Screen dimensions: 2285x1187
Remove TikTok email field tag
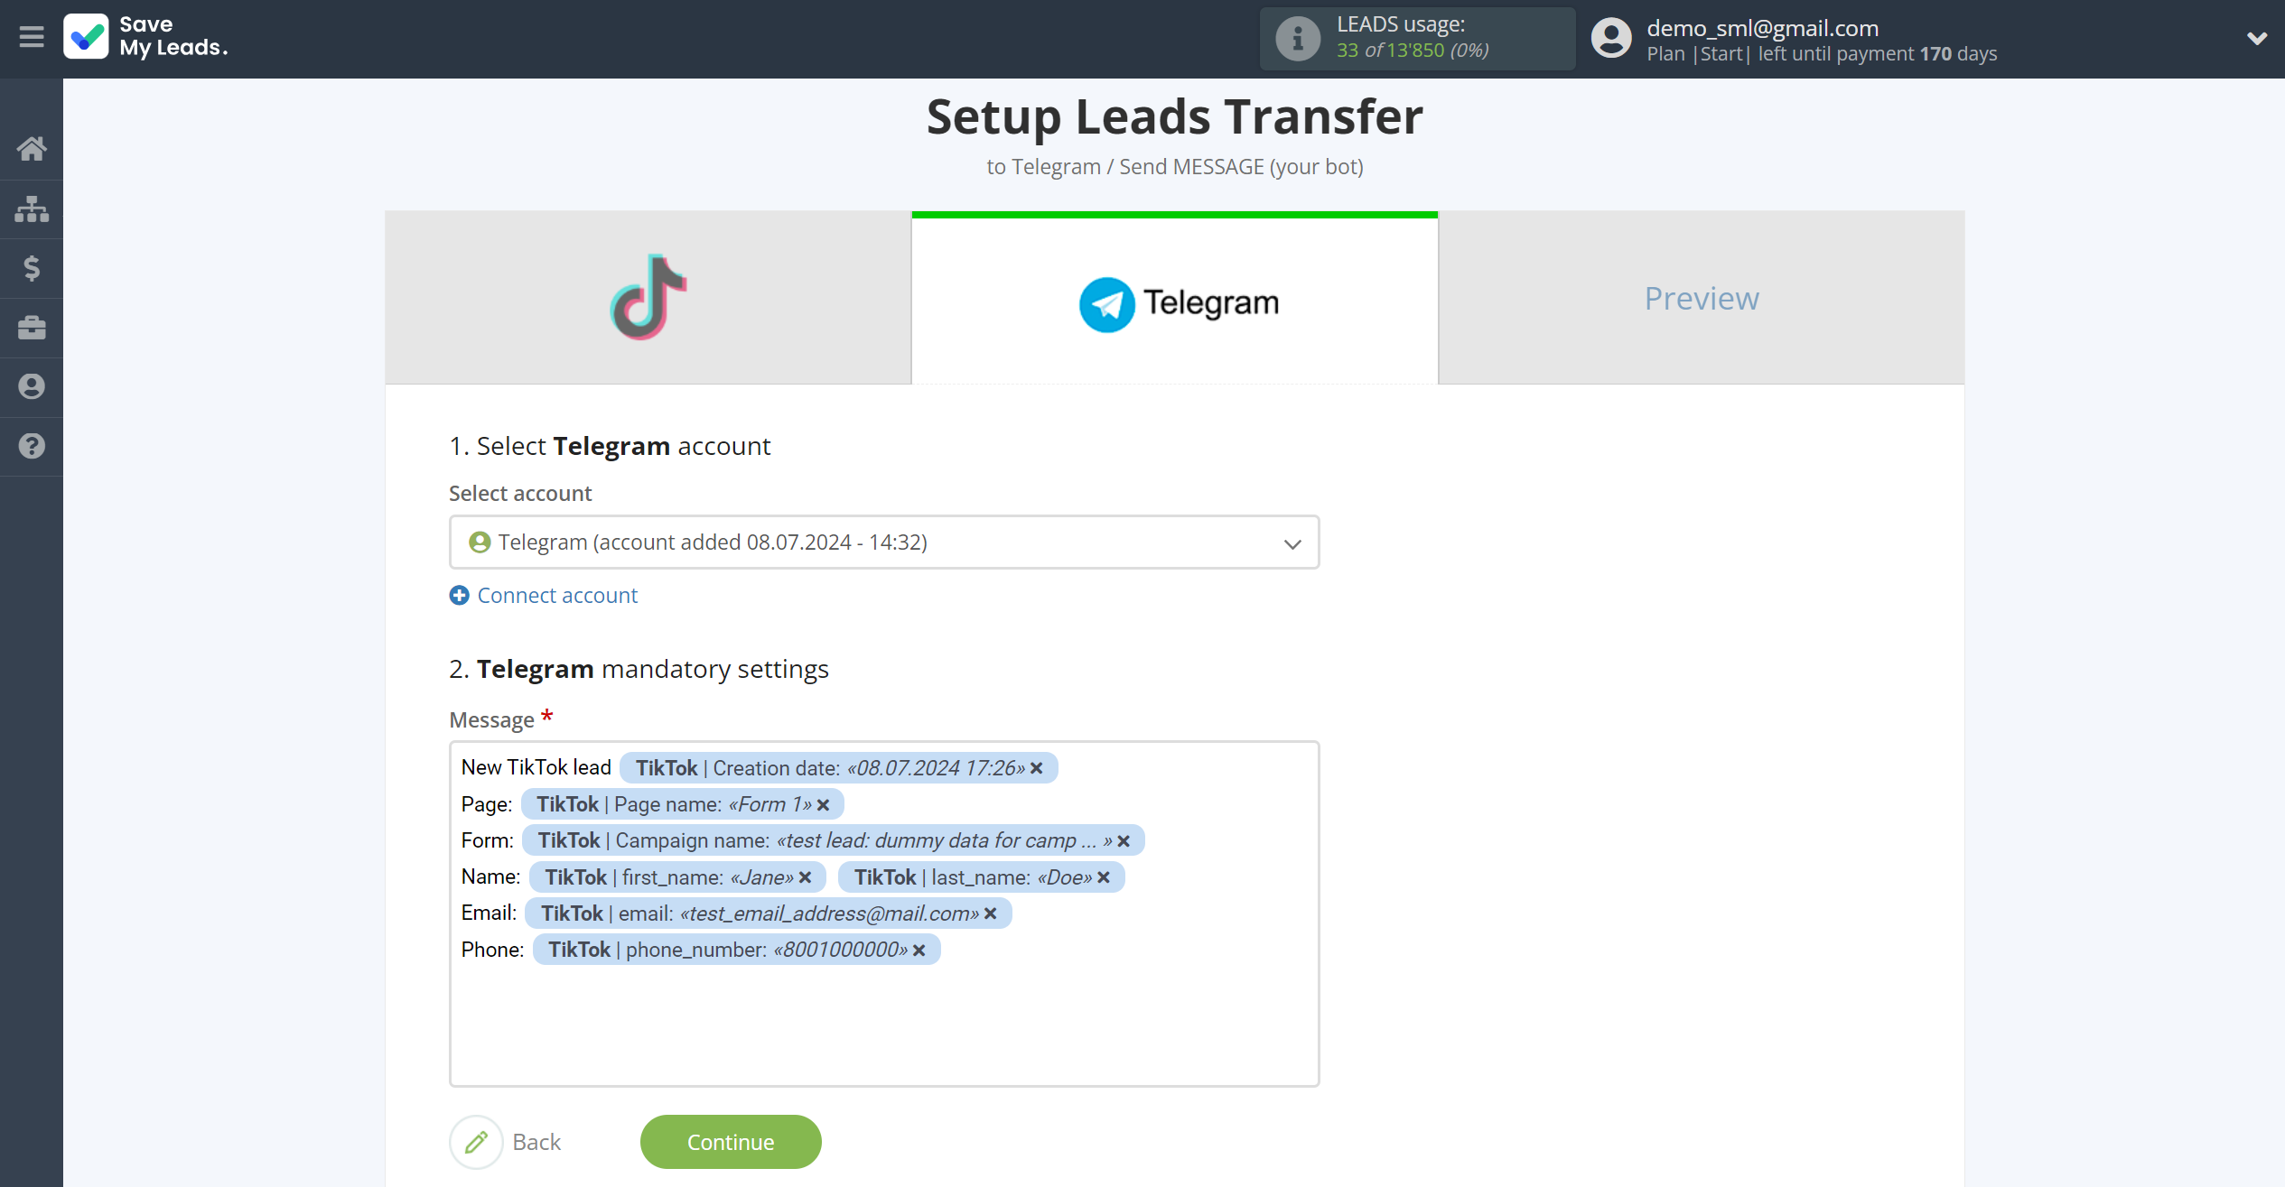click(992, 913)
